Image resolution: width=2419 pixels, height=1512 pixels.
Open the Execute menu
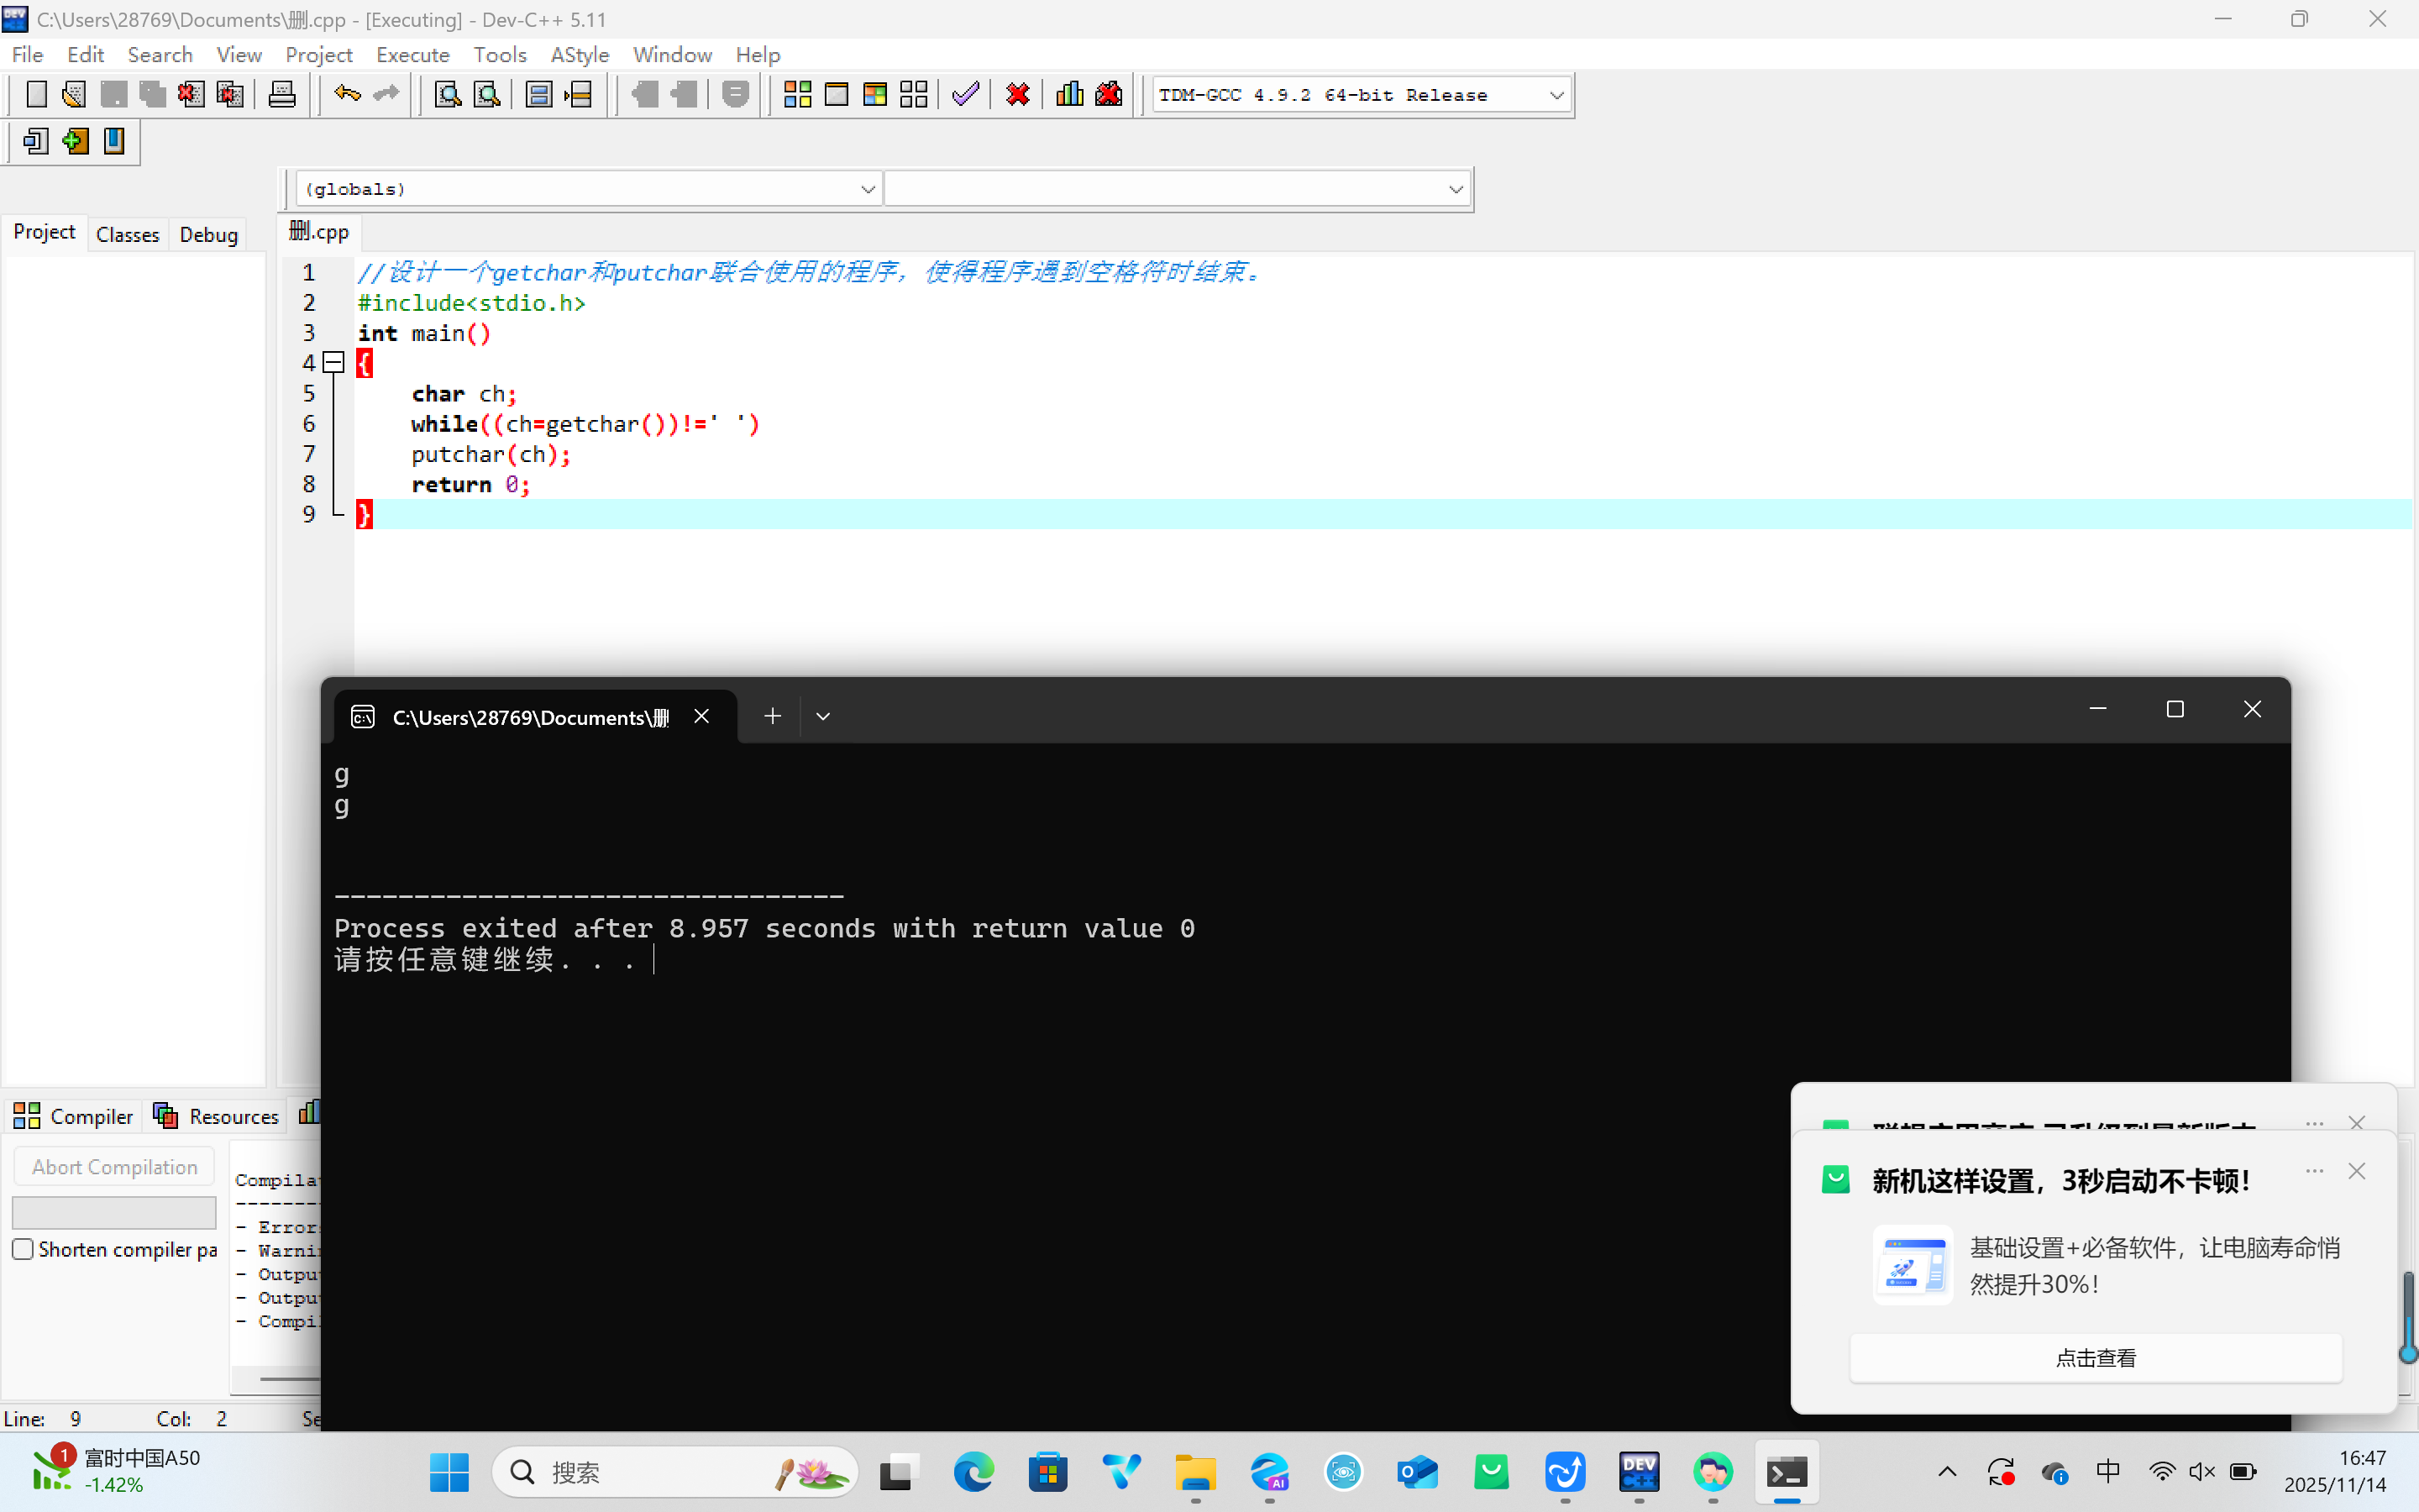pos(412,55)
